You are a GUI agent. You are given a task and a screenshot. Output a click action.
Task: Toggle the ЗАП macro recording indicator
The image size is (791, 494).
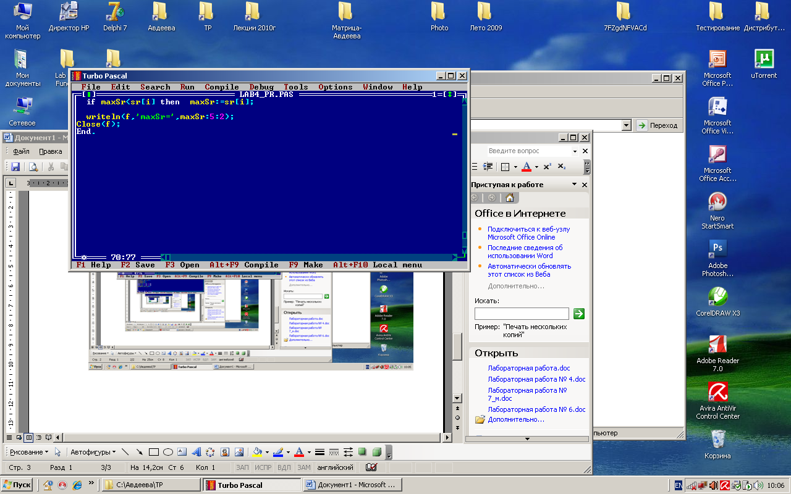pyautogui.click(x=242, y=467)
